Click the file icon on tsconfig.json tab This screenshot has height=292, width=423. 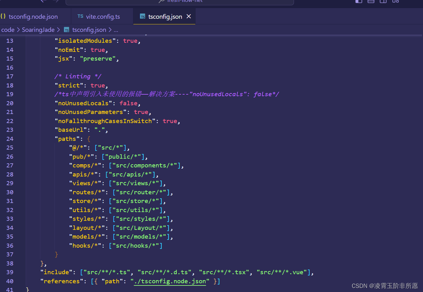(x=142, y=17)
